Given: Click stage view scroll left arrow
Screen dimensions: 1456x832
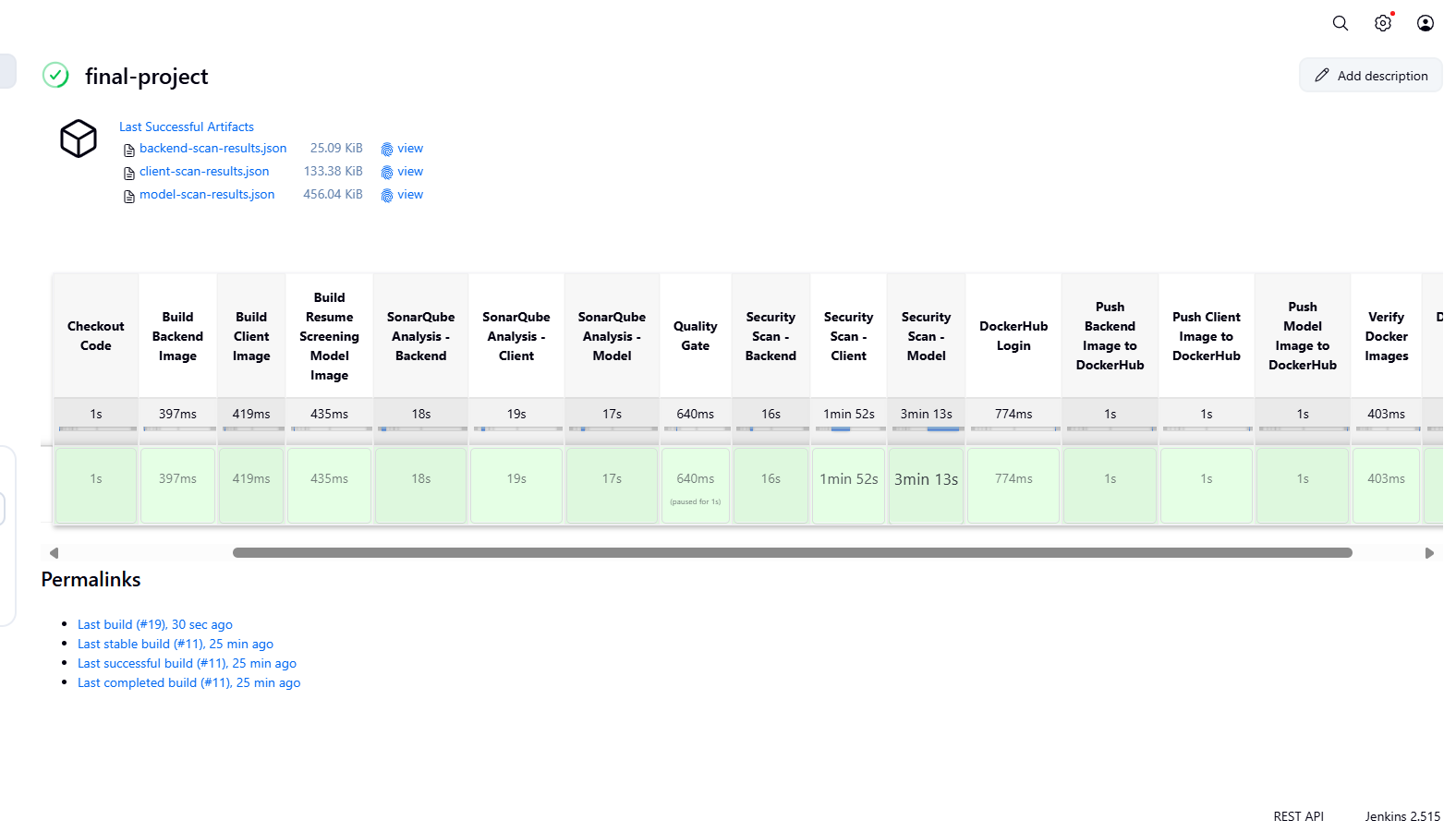Looking at the screenshot, I should click(54, 553).
